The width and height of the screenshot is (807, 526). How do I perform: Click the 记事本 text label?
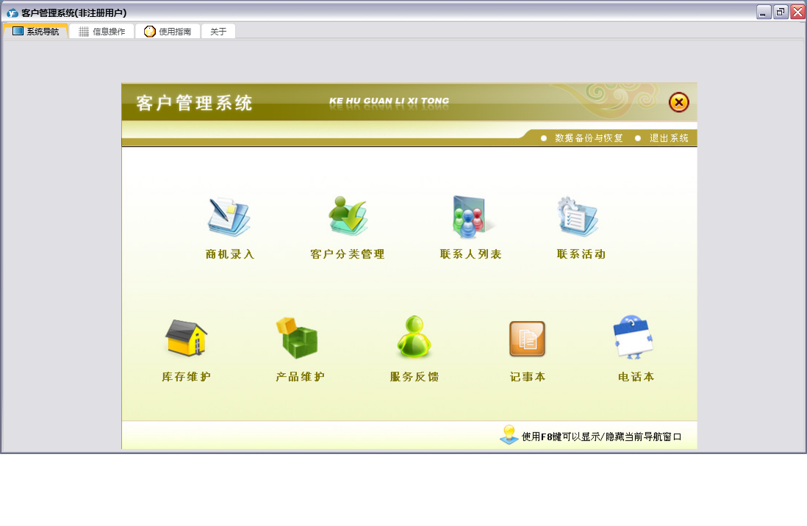(528, 377)
